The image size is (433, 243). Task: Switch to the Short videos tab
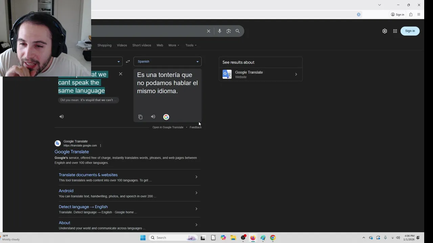click(x=142, y=45)
